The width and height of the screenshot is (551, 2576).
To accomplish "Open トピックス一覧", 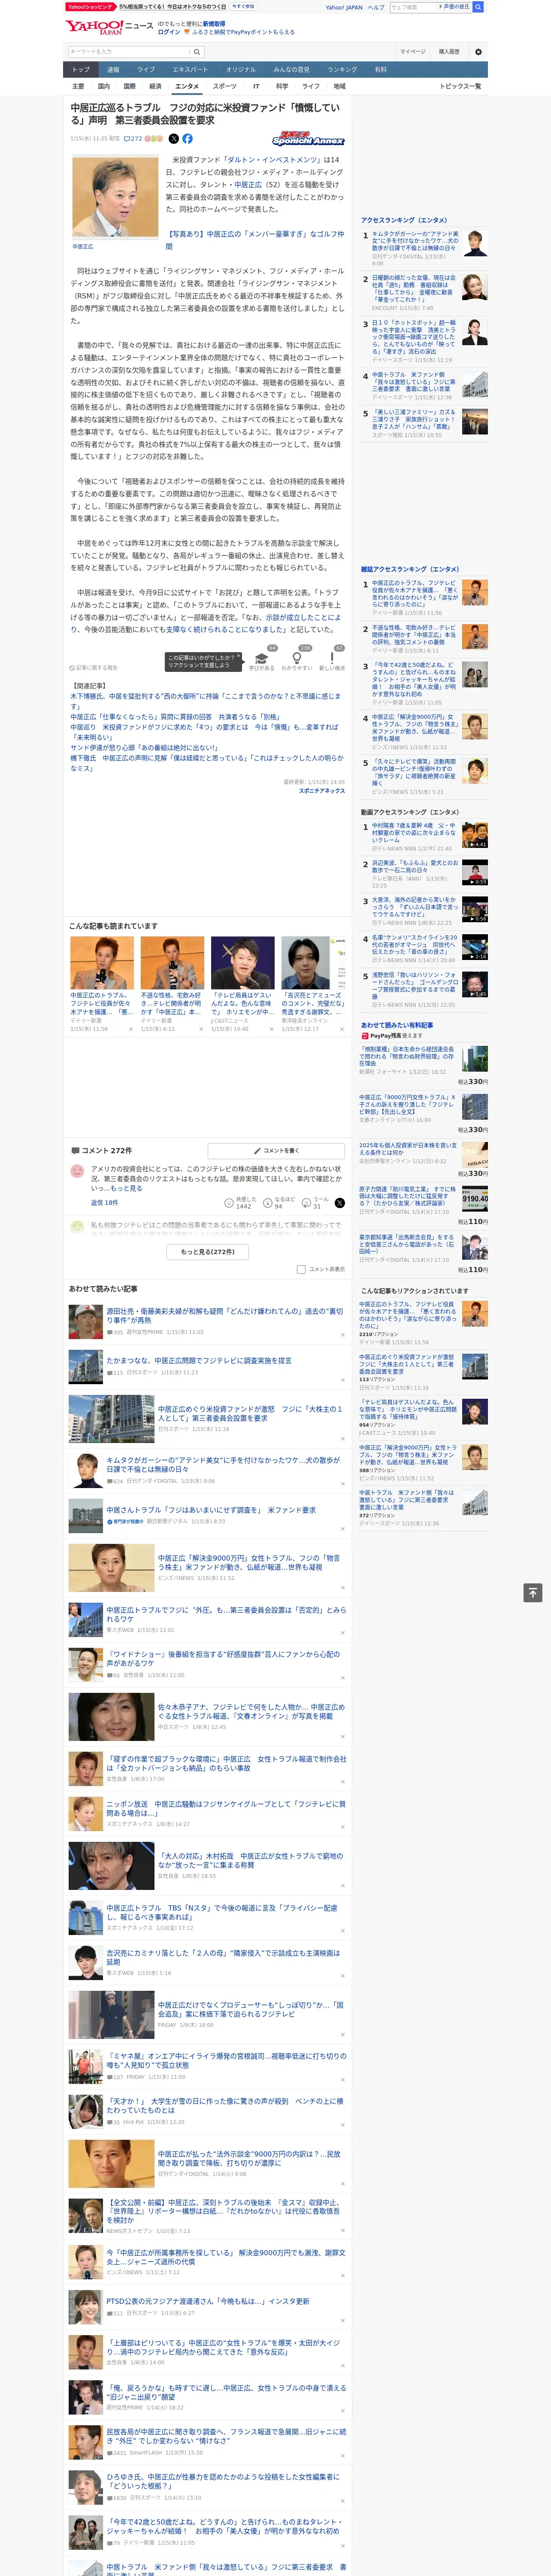I will coord(460,86).
